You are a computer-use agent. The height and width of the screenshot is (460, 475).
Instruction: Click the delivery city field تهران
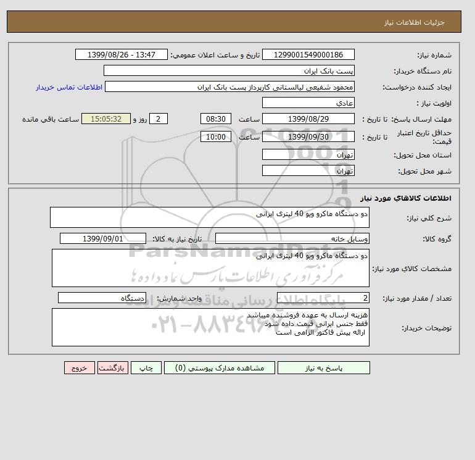[308, 170]
